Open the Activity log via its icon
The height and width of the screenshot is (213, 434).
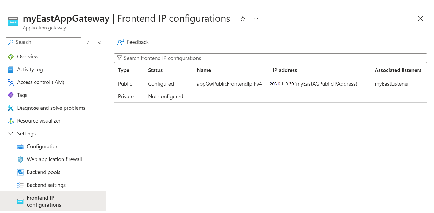[10, 69]
